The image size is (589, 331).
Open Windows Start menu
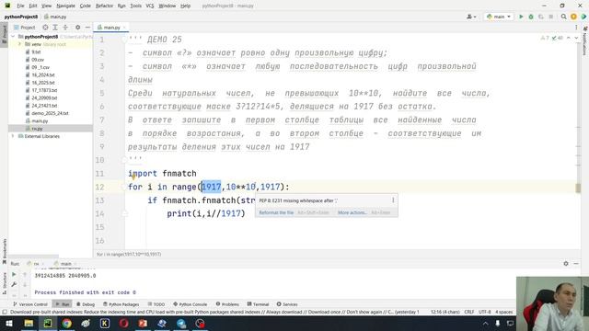8,323
